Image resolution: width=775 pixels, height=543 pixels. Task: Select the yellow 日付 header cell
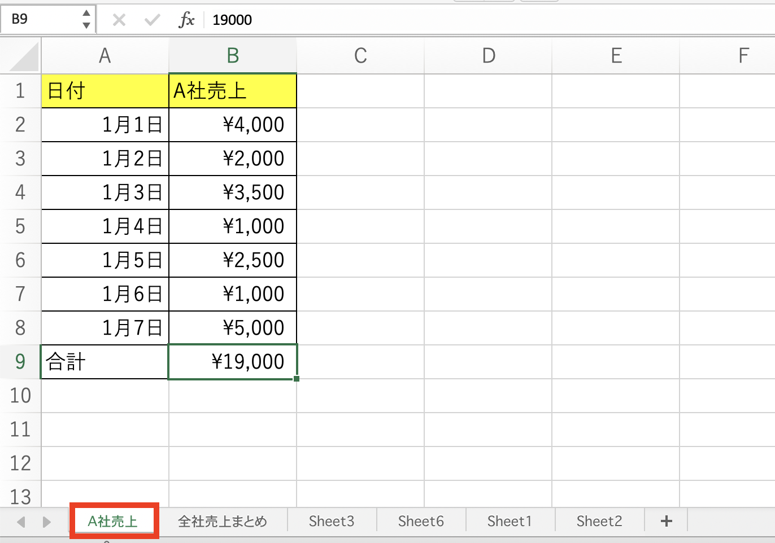[105, 91]
